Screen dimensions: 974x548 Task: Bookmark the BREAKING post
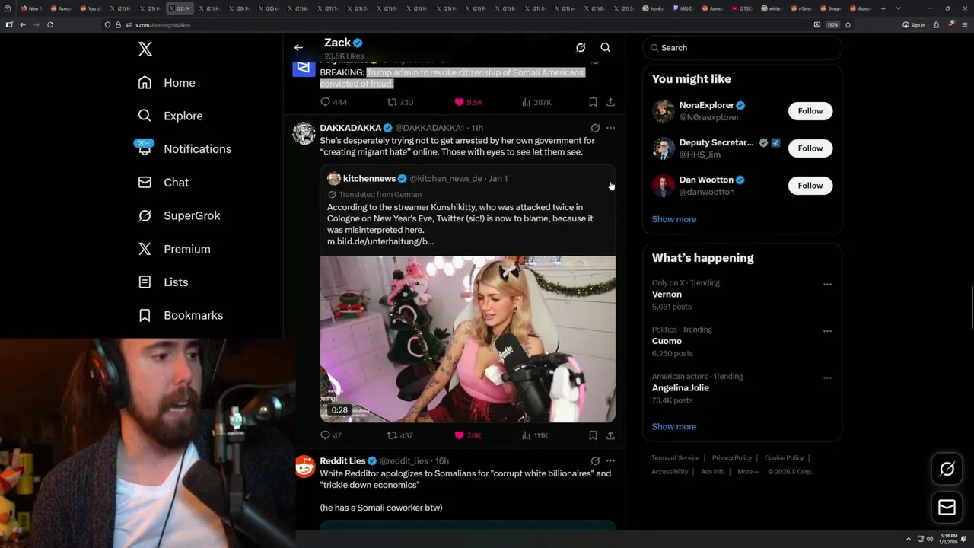tap(593, 102)
